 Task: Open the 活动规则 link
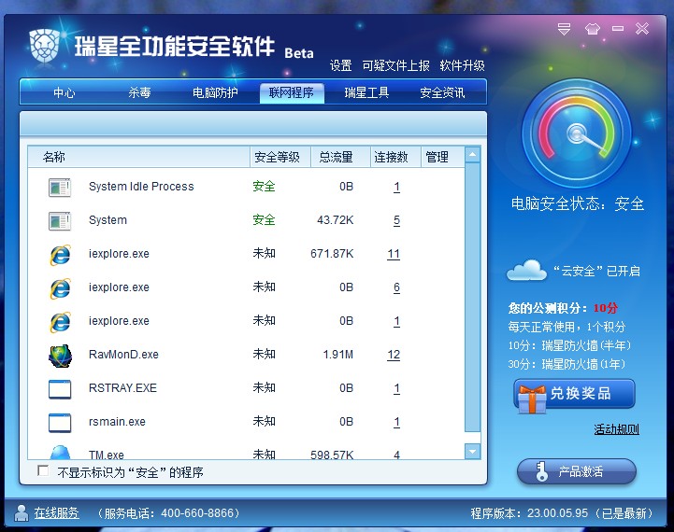pos(616,429)
